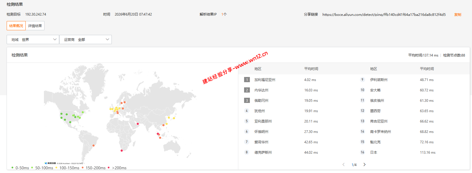This screenshot has height=173, width=472.
Task: Click the rank 16 badge
Action: tap(363, 152)
